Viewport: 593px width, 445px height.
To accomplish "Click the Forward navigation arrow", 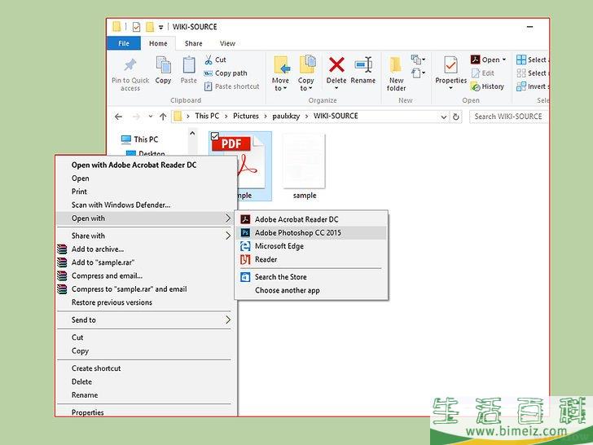I will 136,117.
